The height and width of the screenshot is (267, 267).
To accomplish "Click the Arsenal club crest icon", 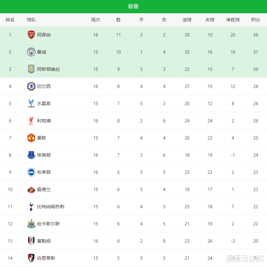I will tap(31, 35).
